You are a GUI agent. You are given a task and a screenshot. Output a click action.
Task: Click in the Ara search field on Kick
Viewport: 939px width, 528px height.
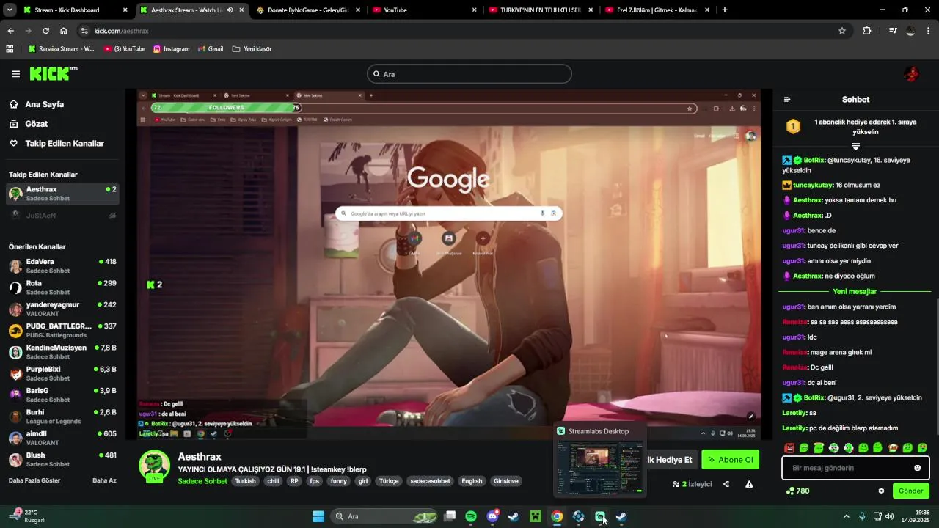pos(469,74)
